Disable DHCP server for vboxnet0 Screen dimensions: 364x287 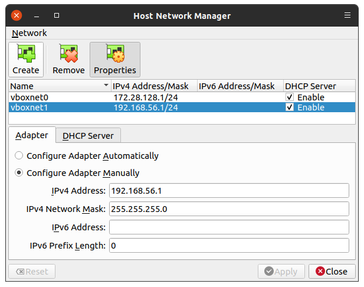(x=290, y=97)
